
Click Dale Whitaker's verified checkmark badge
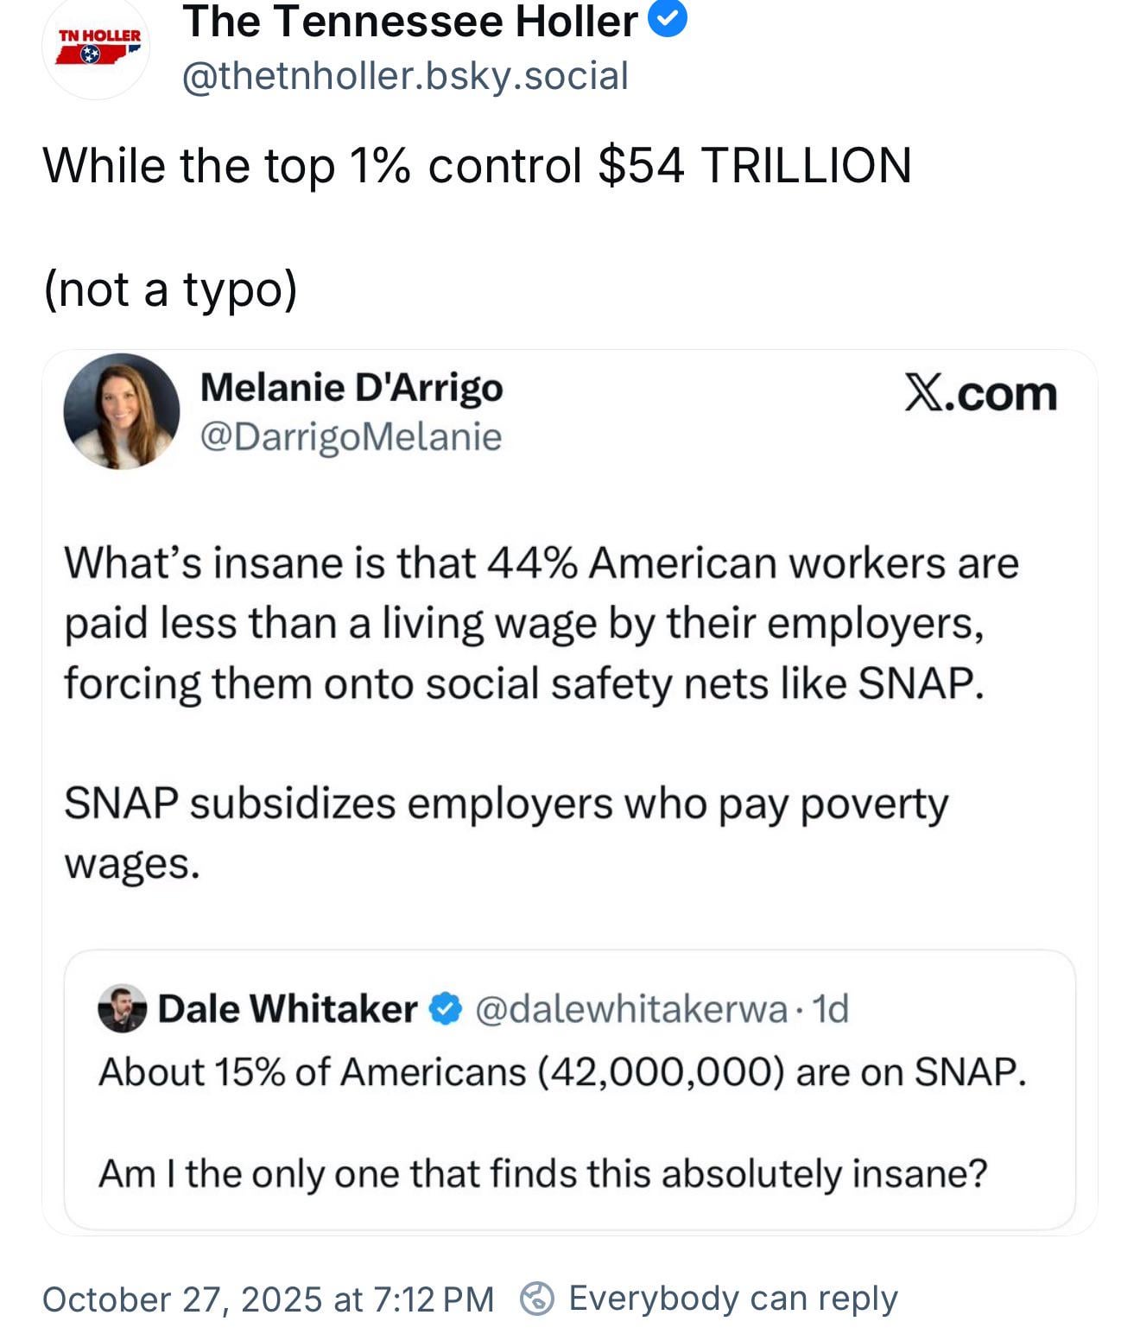coord(446,1008)
